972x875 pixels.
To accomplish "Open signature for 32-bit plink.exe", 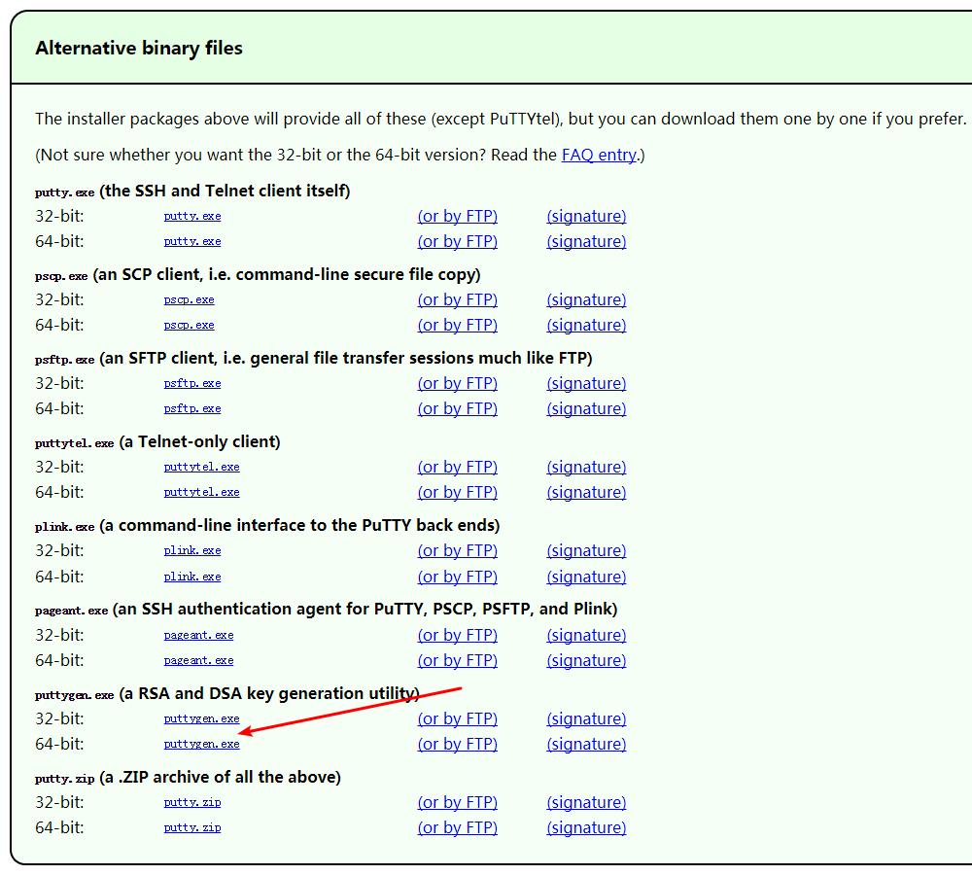I will (x=586, y=551).
